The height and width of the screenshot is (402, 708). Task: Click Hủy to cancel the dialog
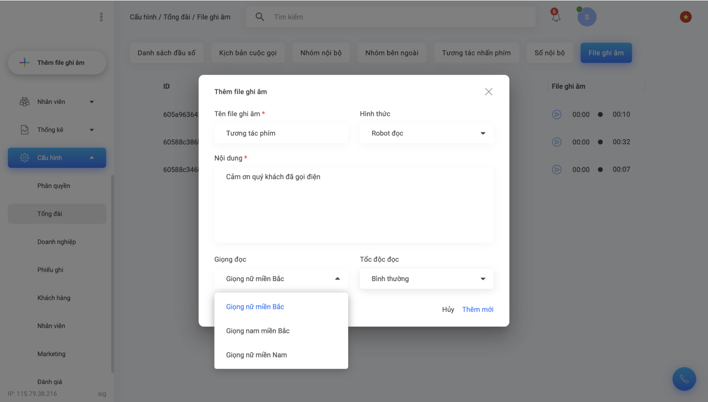pyautogui.click(x=448, y=309)
